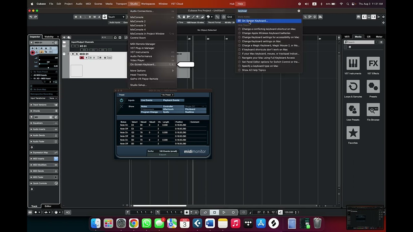Open Finder from the Dock
Image resolution: width=413 pixels, height=232 pixels.
coord(96,223)
